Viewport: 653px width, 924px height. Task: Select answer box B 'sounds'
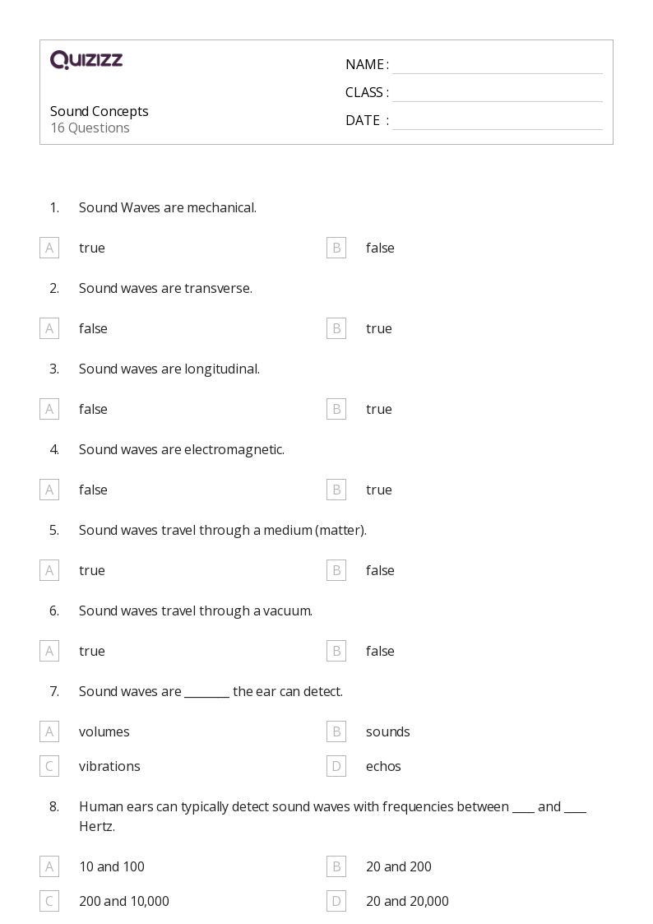coord(336,731)
